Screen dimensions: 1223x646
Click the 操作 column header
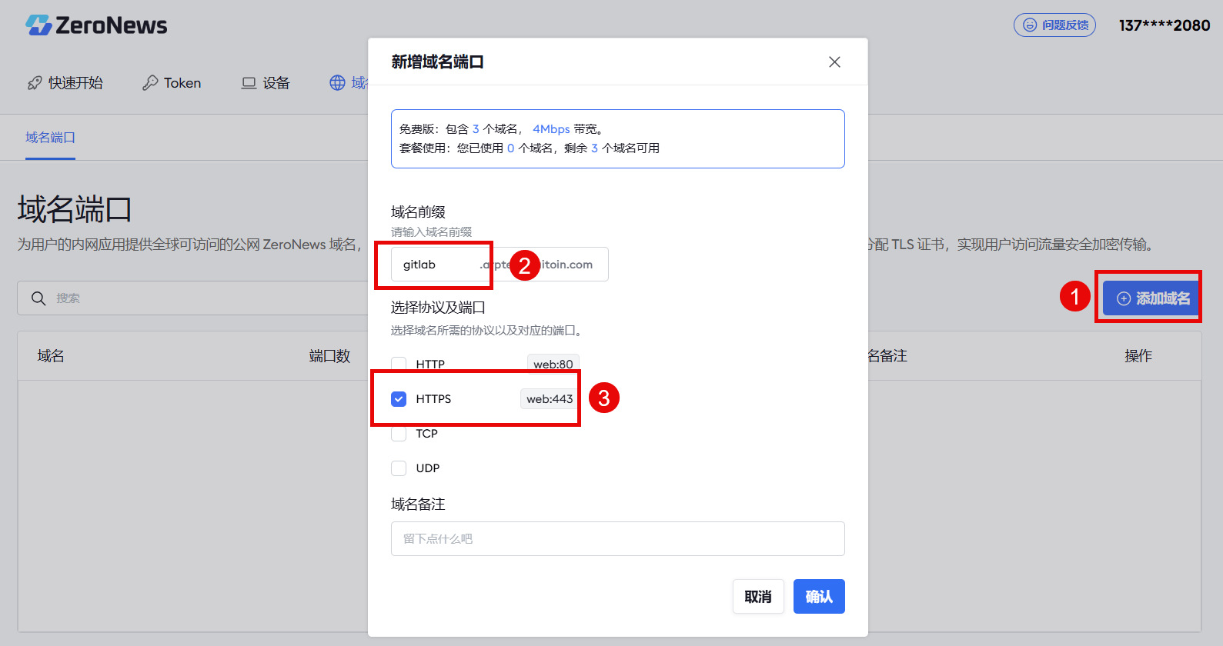(1138, 355)
